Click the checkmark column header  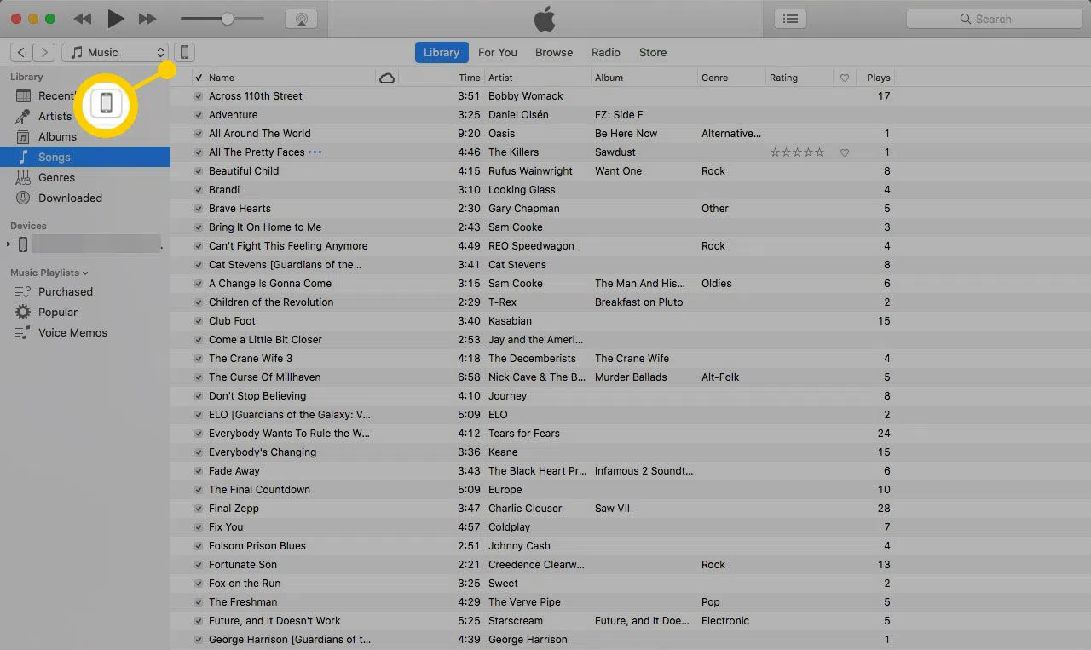(198, 78)
